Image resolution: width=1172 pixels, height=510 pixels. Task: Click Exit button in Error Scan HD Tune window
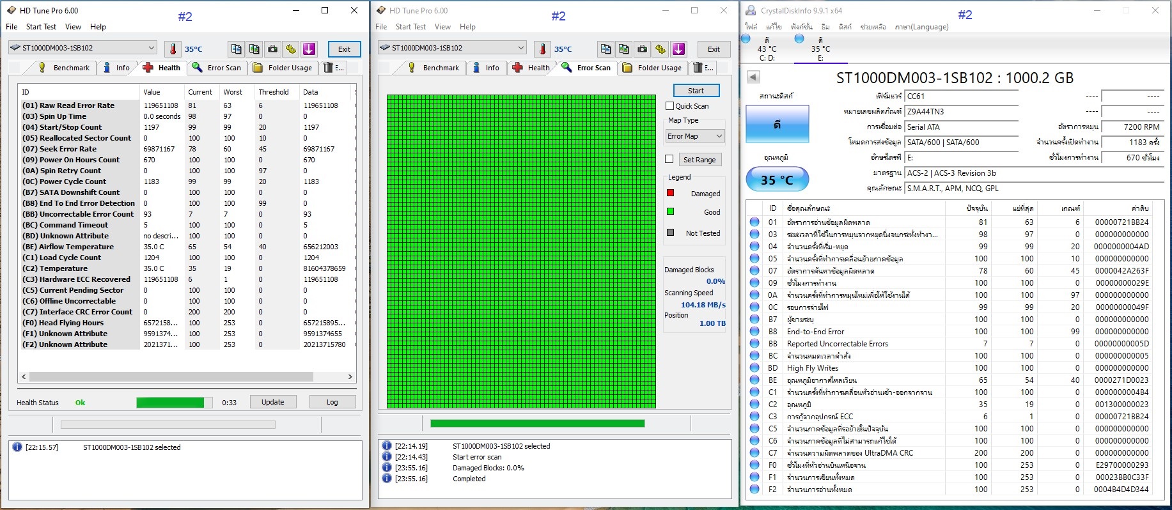714,49
